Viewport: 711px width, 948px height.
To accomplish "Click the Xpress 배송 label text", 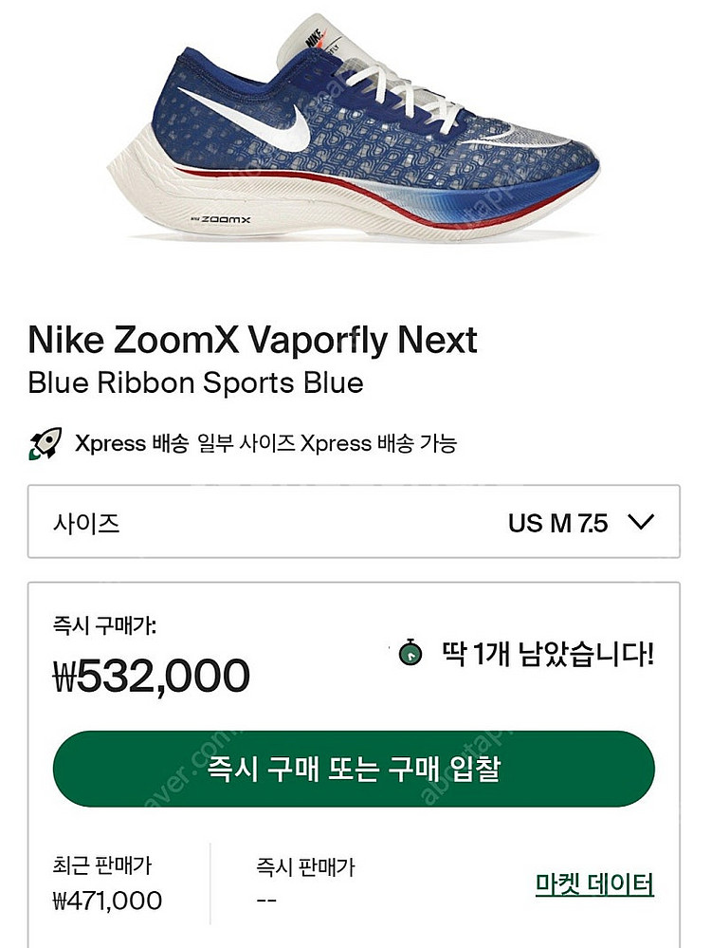I will (132, 443).
